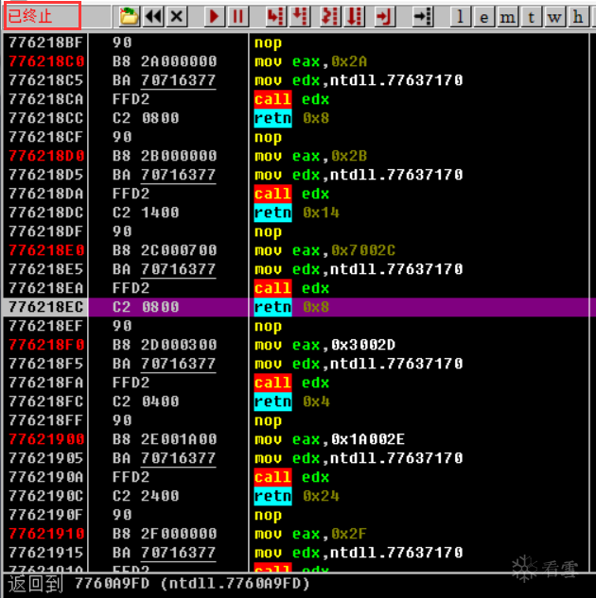Close the debugged program with the X icon
This screenshot has height=598, width=596.
[176, 17]
